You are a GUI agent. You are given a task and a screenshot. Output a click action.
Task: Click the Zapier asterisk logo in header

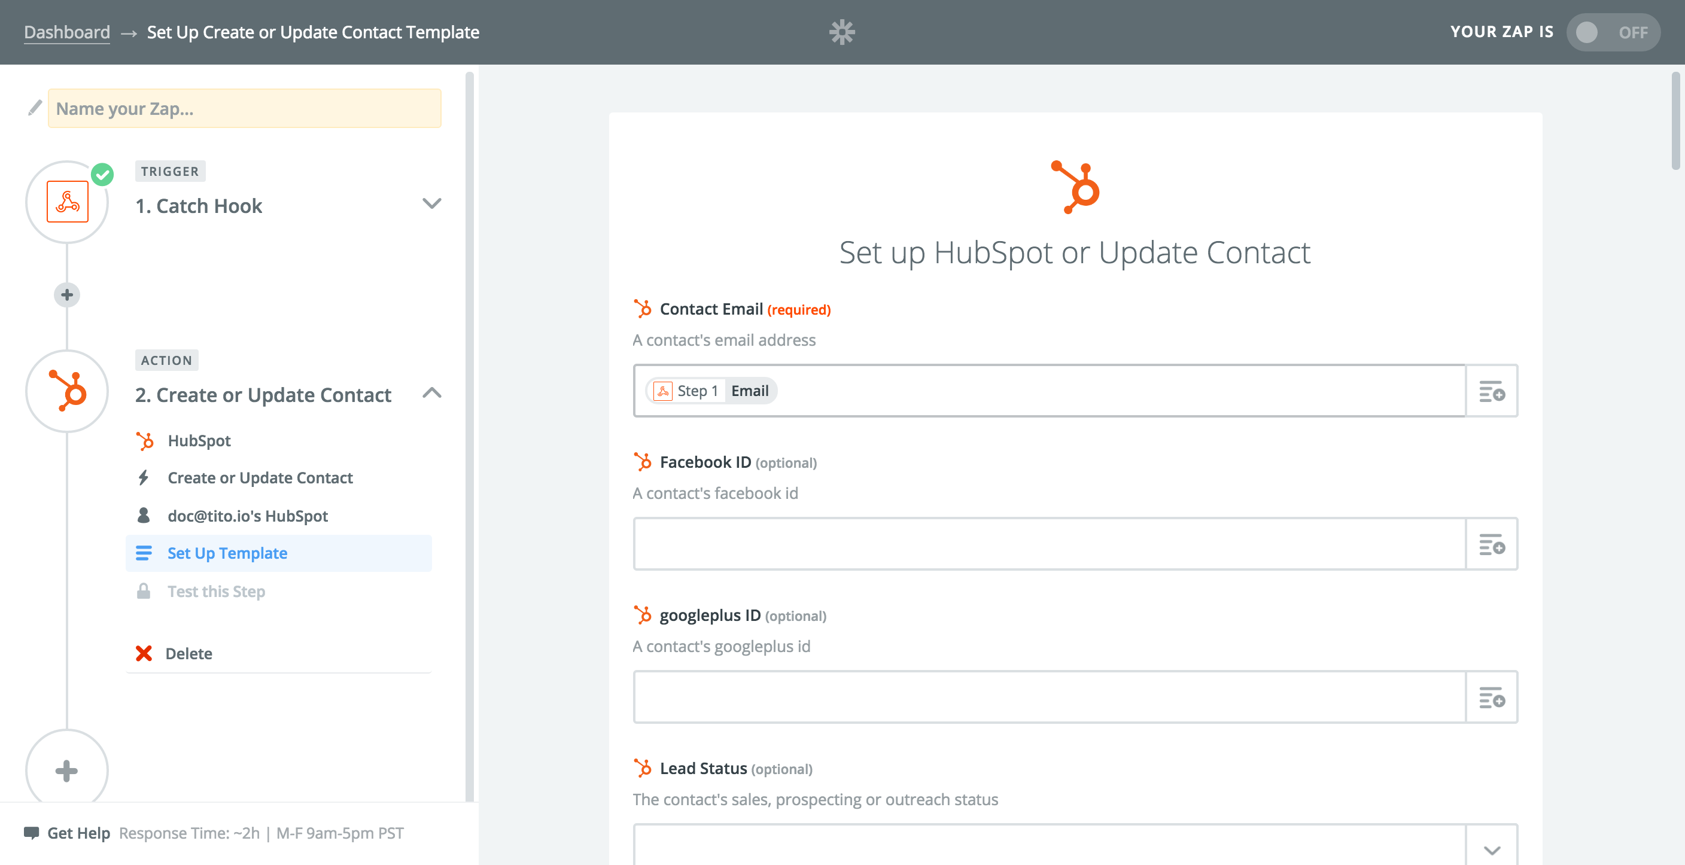[x=842, y=32]
